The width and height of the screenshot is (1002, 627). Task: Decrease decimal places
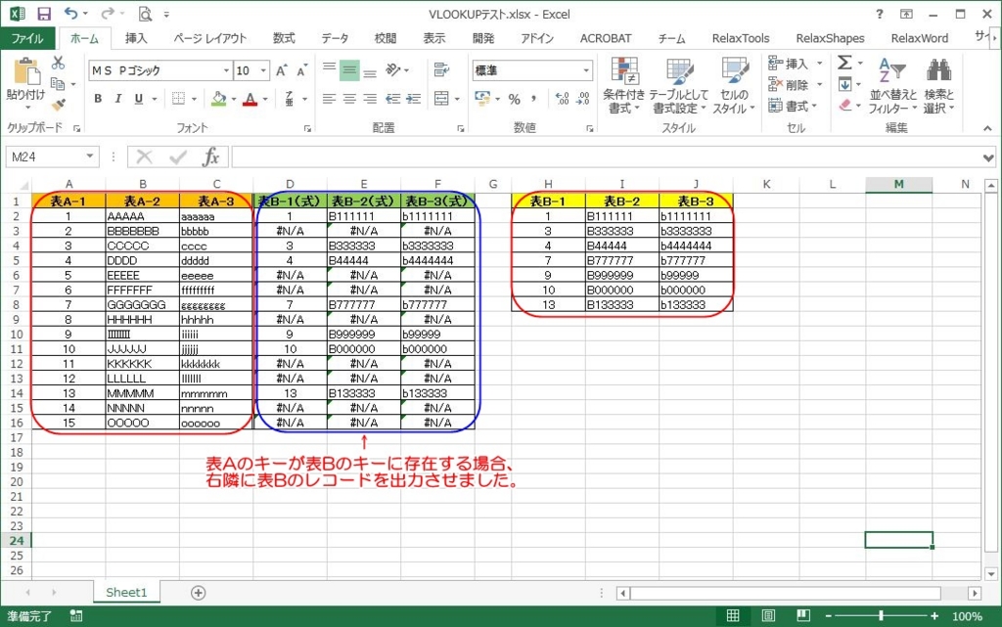(x=583, y=99)
